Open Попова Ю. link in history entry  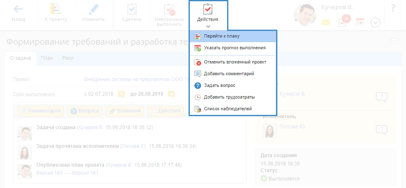click(134, 146)
